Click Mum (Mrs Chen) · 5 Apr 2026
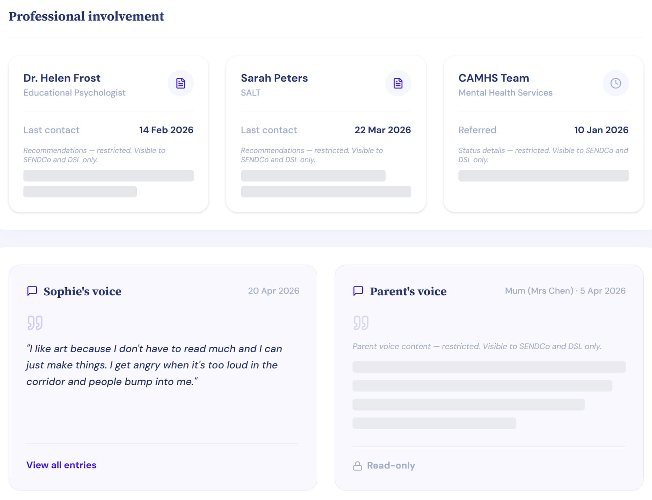 point(565,291)
